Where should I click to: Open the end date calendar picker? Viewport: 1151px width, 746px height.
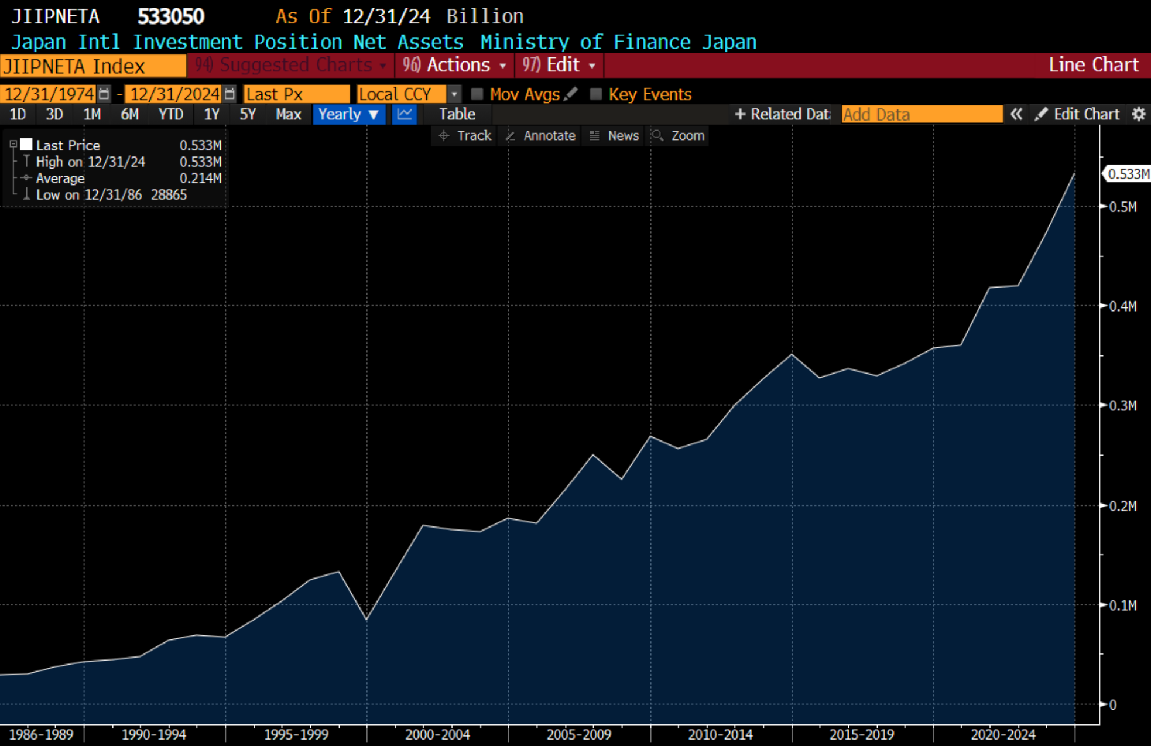[x=229, y=94]
